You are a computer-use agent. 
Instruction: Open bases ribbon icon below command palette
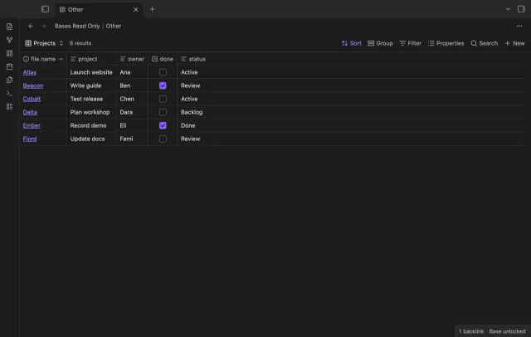pyautogui.click(x=9, y=106)
